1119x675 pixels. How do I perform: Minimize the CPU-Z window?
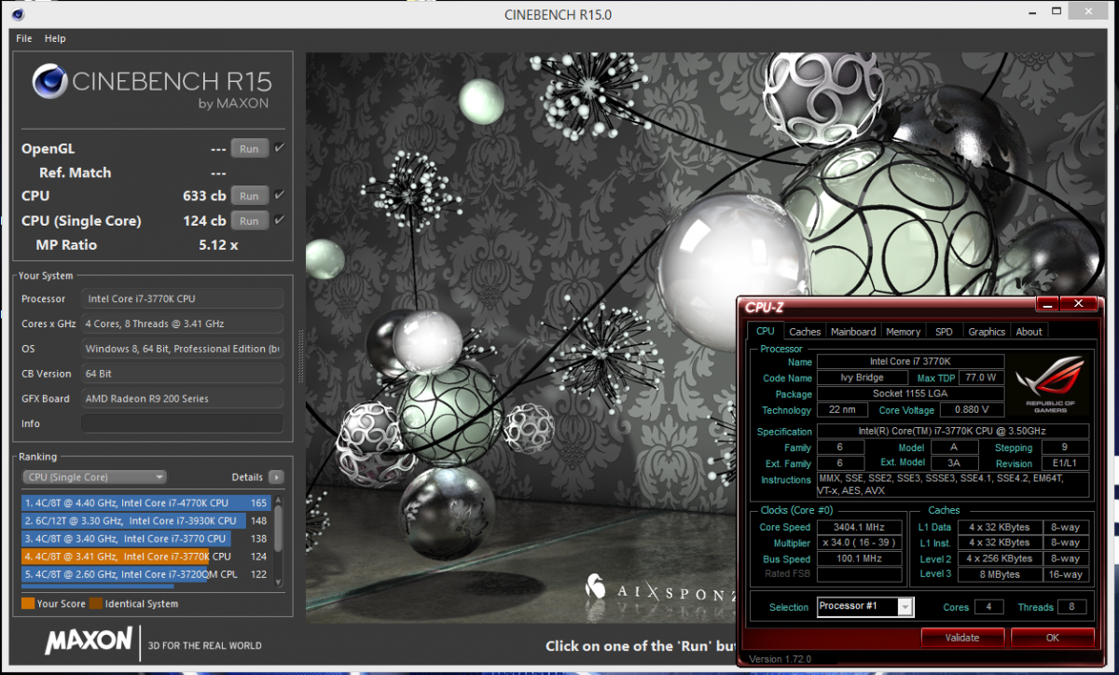coord(1048,304)
